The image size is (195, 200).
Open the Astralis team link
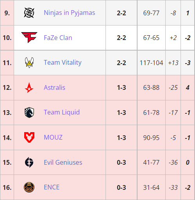(x=54, y=87)
